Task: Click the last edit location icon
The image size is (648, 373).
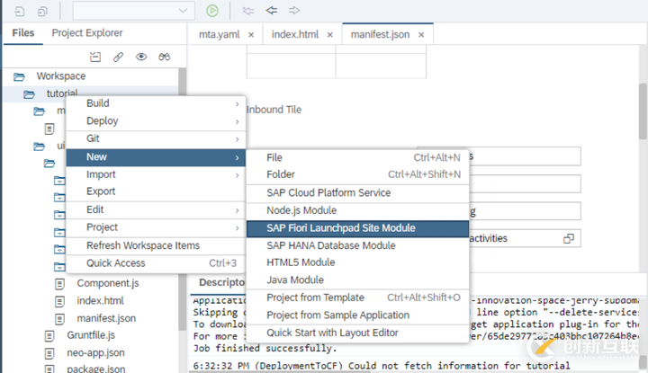Action: (x=248, y=11)
